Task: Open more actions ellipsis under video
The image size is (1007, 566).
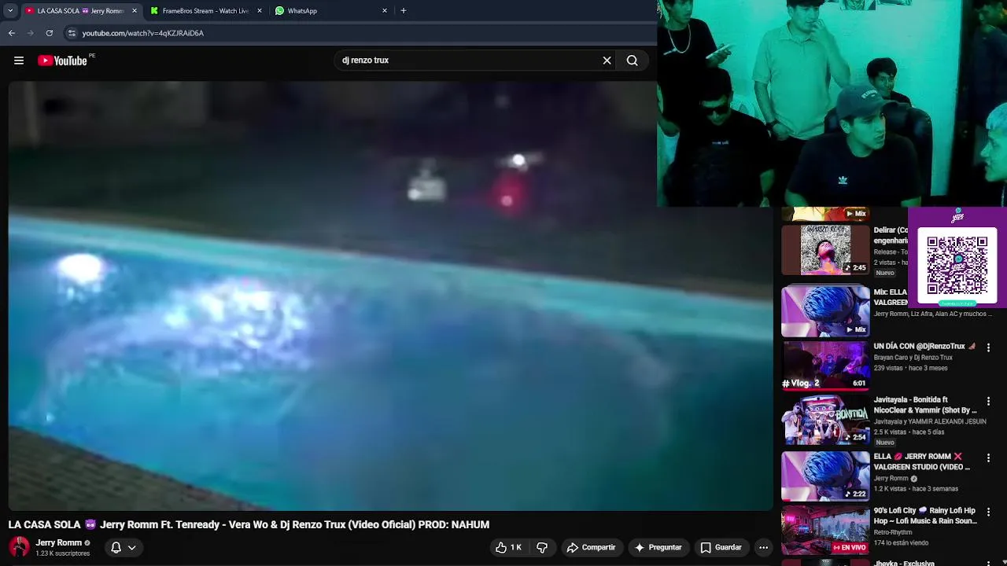Action: 763,547
